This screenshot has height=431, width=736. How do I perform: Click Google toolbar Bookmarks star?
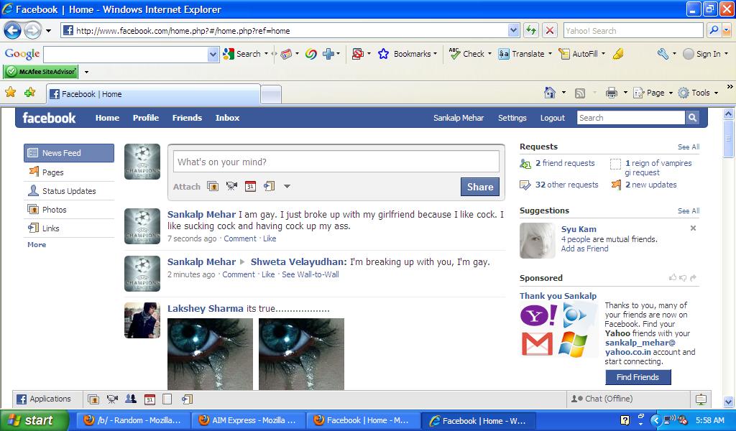pos(384,54)
